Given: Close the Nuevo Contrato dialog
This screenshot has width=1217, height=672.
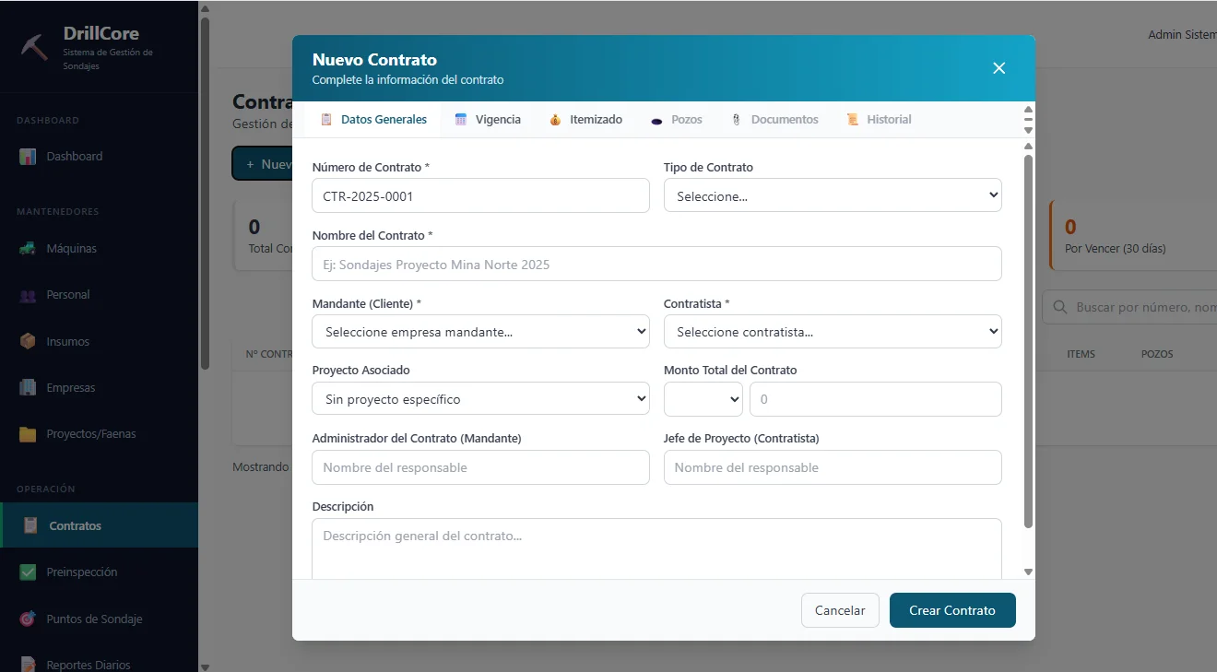Looking at the screenshot, I should click(998, 68).
